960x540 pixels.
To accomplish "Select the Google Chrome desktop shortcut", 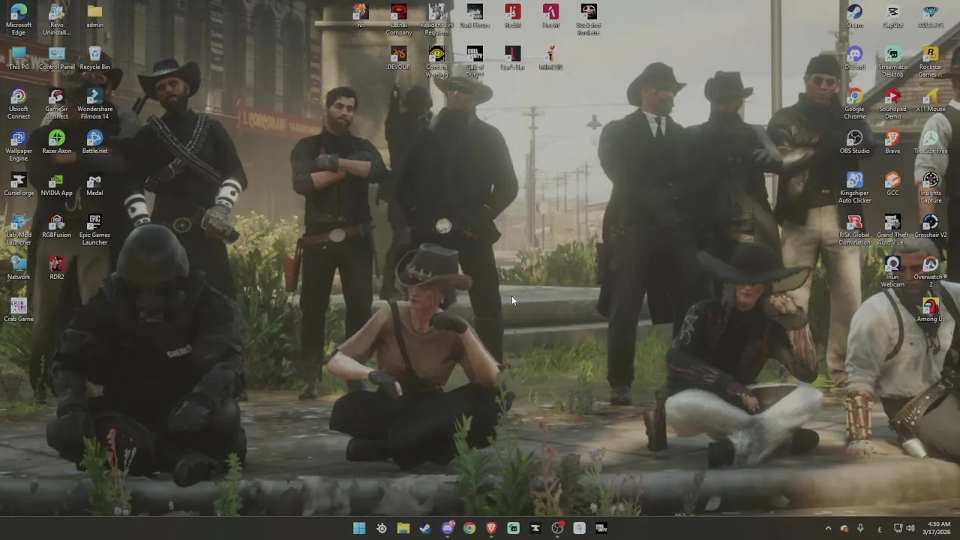I will click(854, 103).
